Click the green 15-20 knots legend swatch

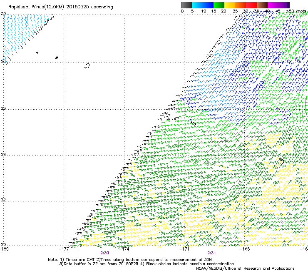coord(219,5)
